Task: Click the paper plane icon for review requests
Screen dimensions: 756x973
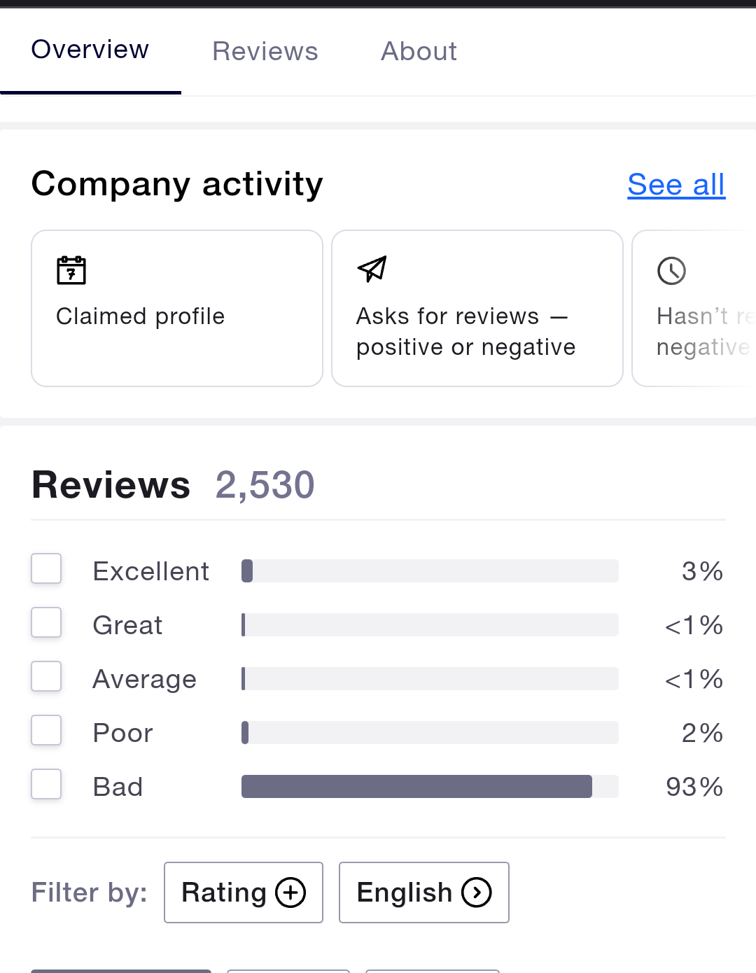Action: pos(372,269)
